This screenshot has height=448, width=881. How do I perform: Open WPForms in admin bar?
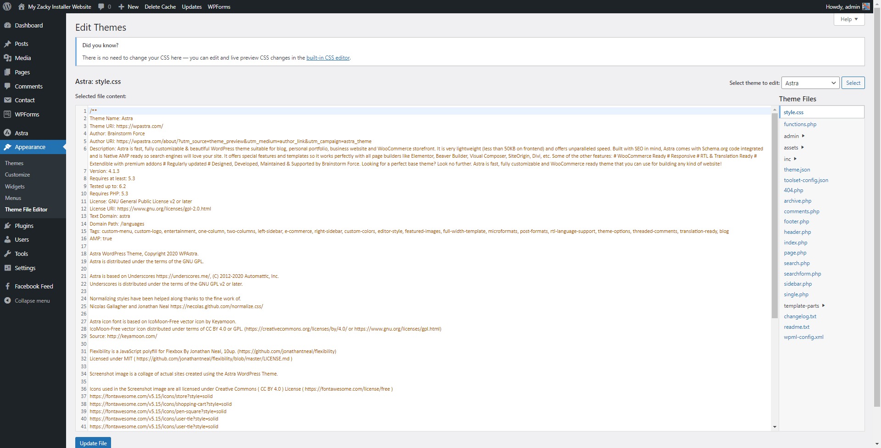pos(219,6)
